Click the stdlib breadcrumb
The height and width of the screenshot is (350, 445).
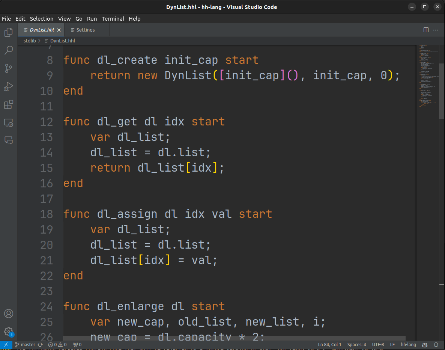30,41
